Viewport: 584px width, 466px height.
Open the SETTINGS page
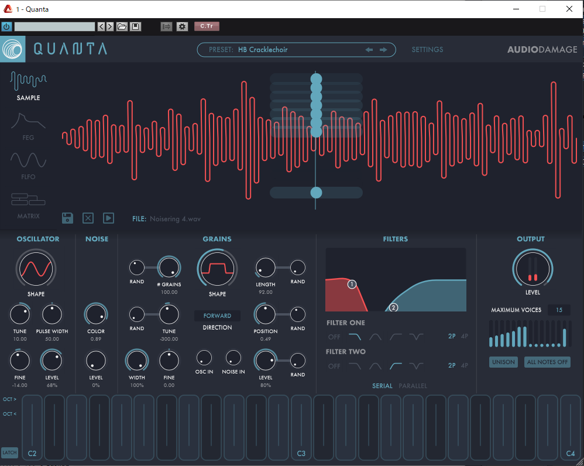pyautogui.click(x=427, y=50)
